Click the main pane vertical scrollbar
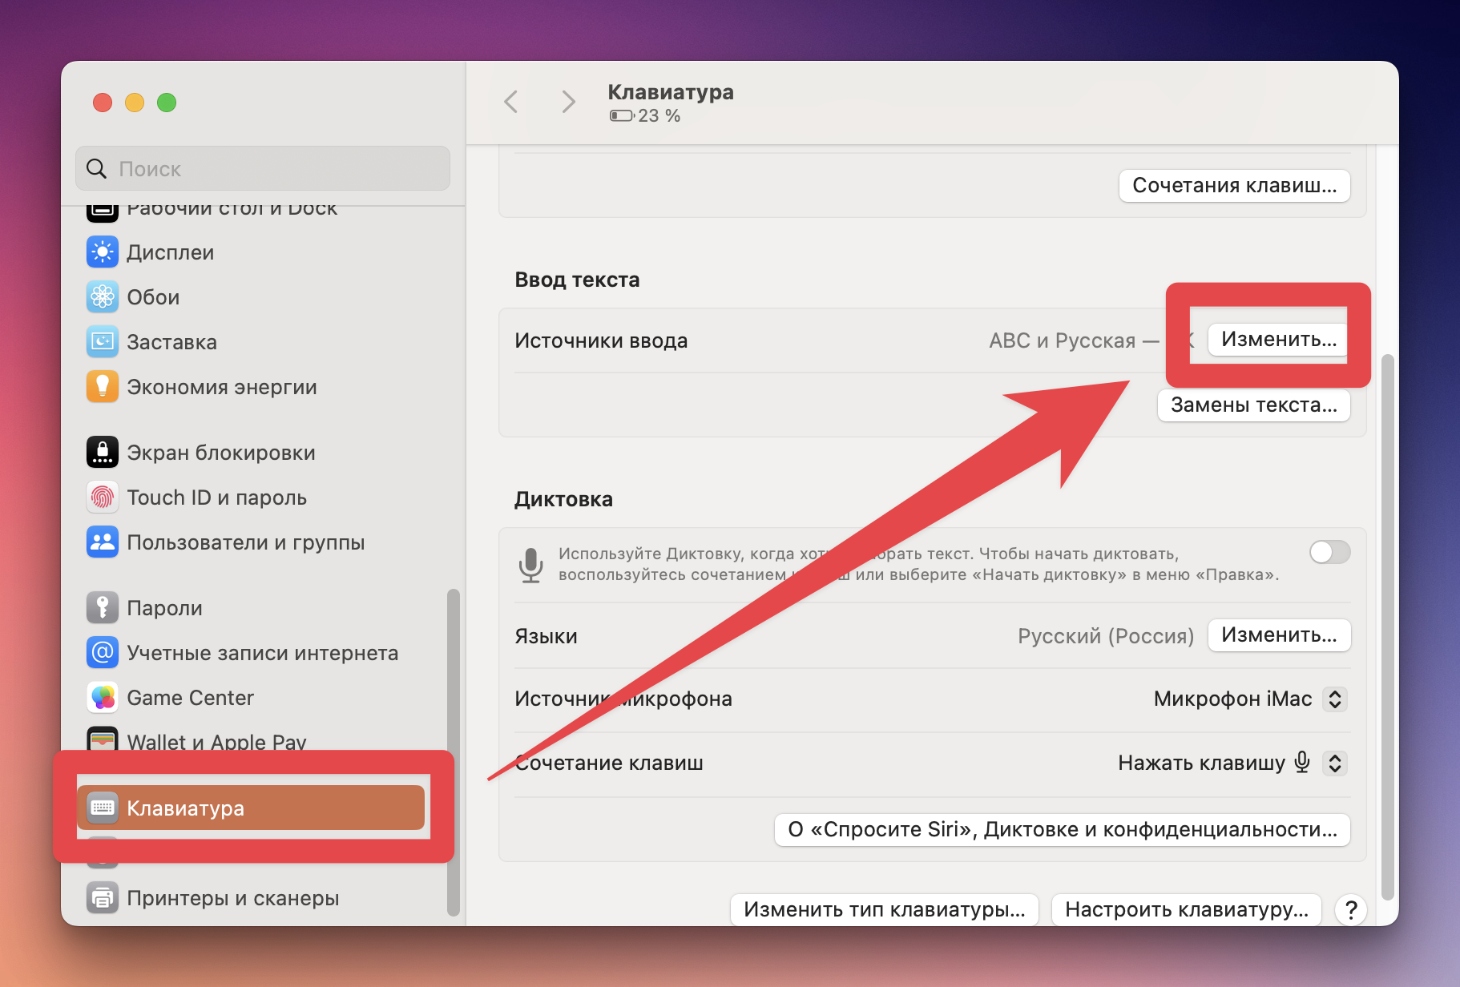This screenshot has width=1460, height=987. [x=1388, y=626]
